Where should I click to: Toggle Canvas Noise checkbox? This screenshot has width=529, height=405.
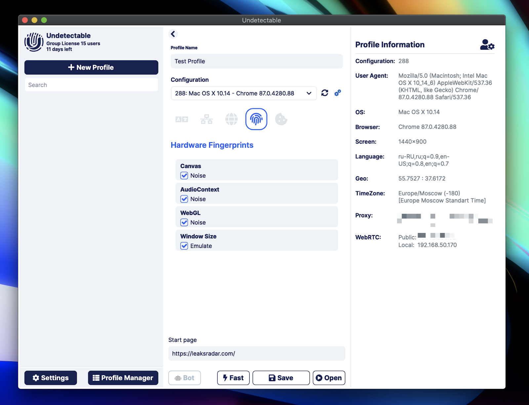pyautogui.click(x=184, y=176)
